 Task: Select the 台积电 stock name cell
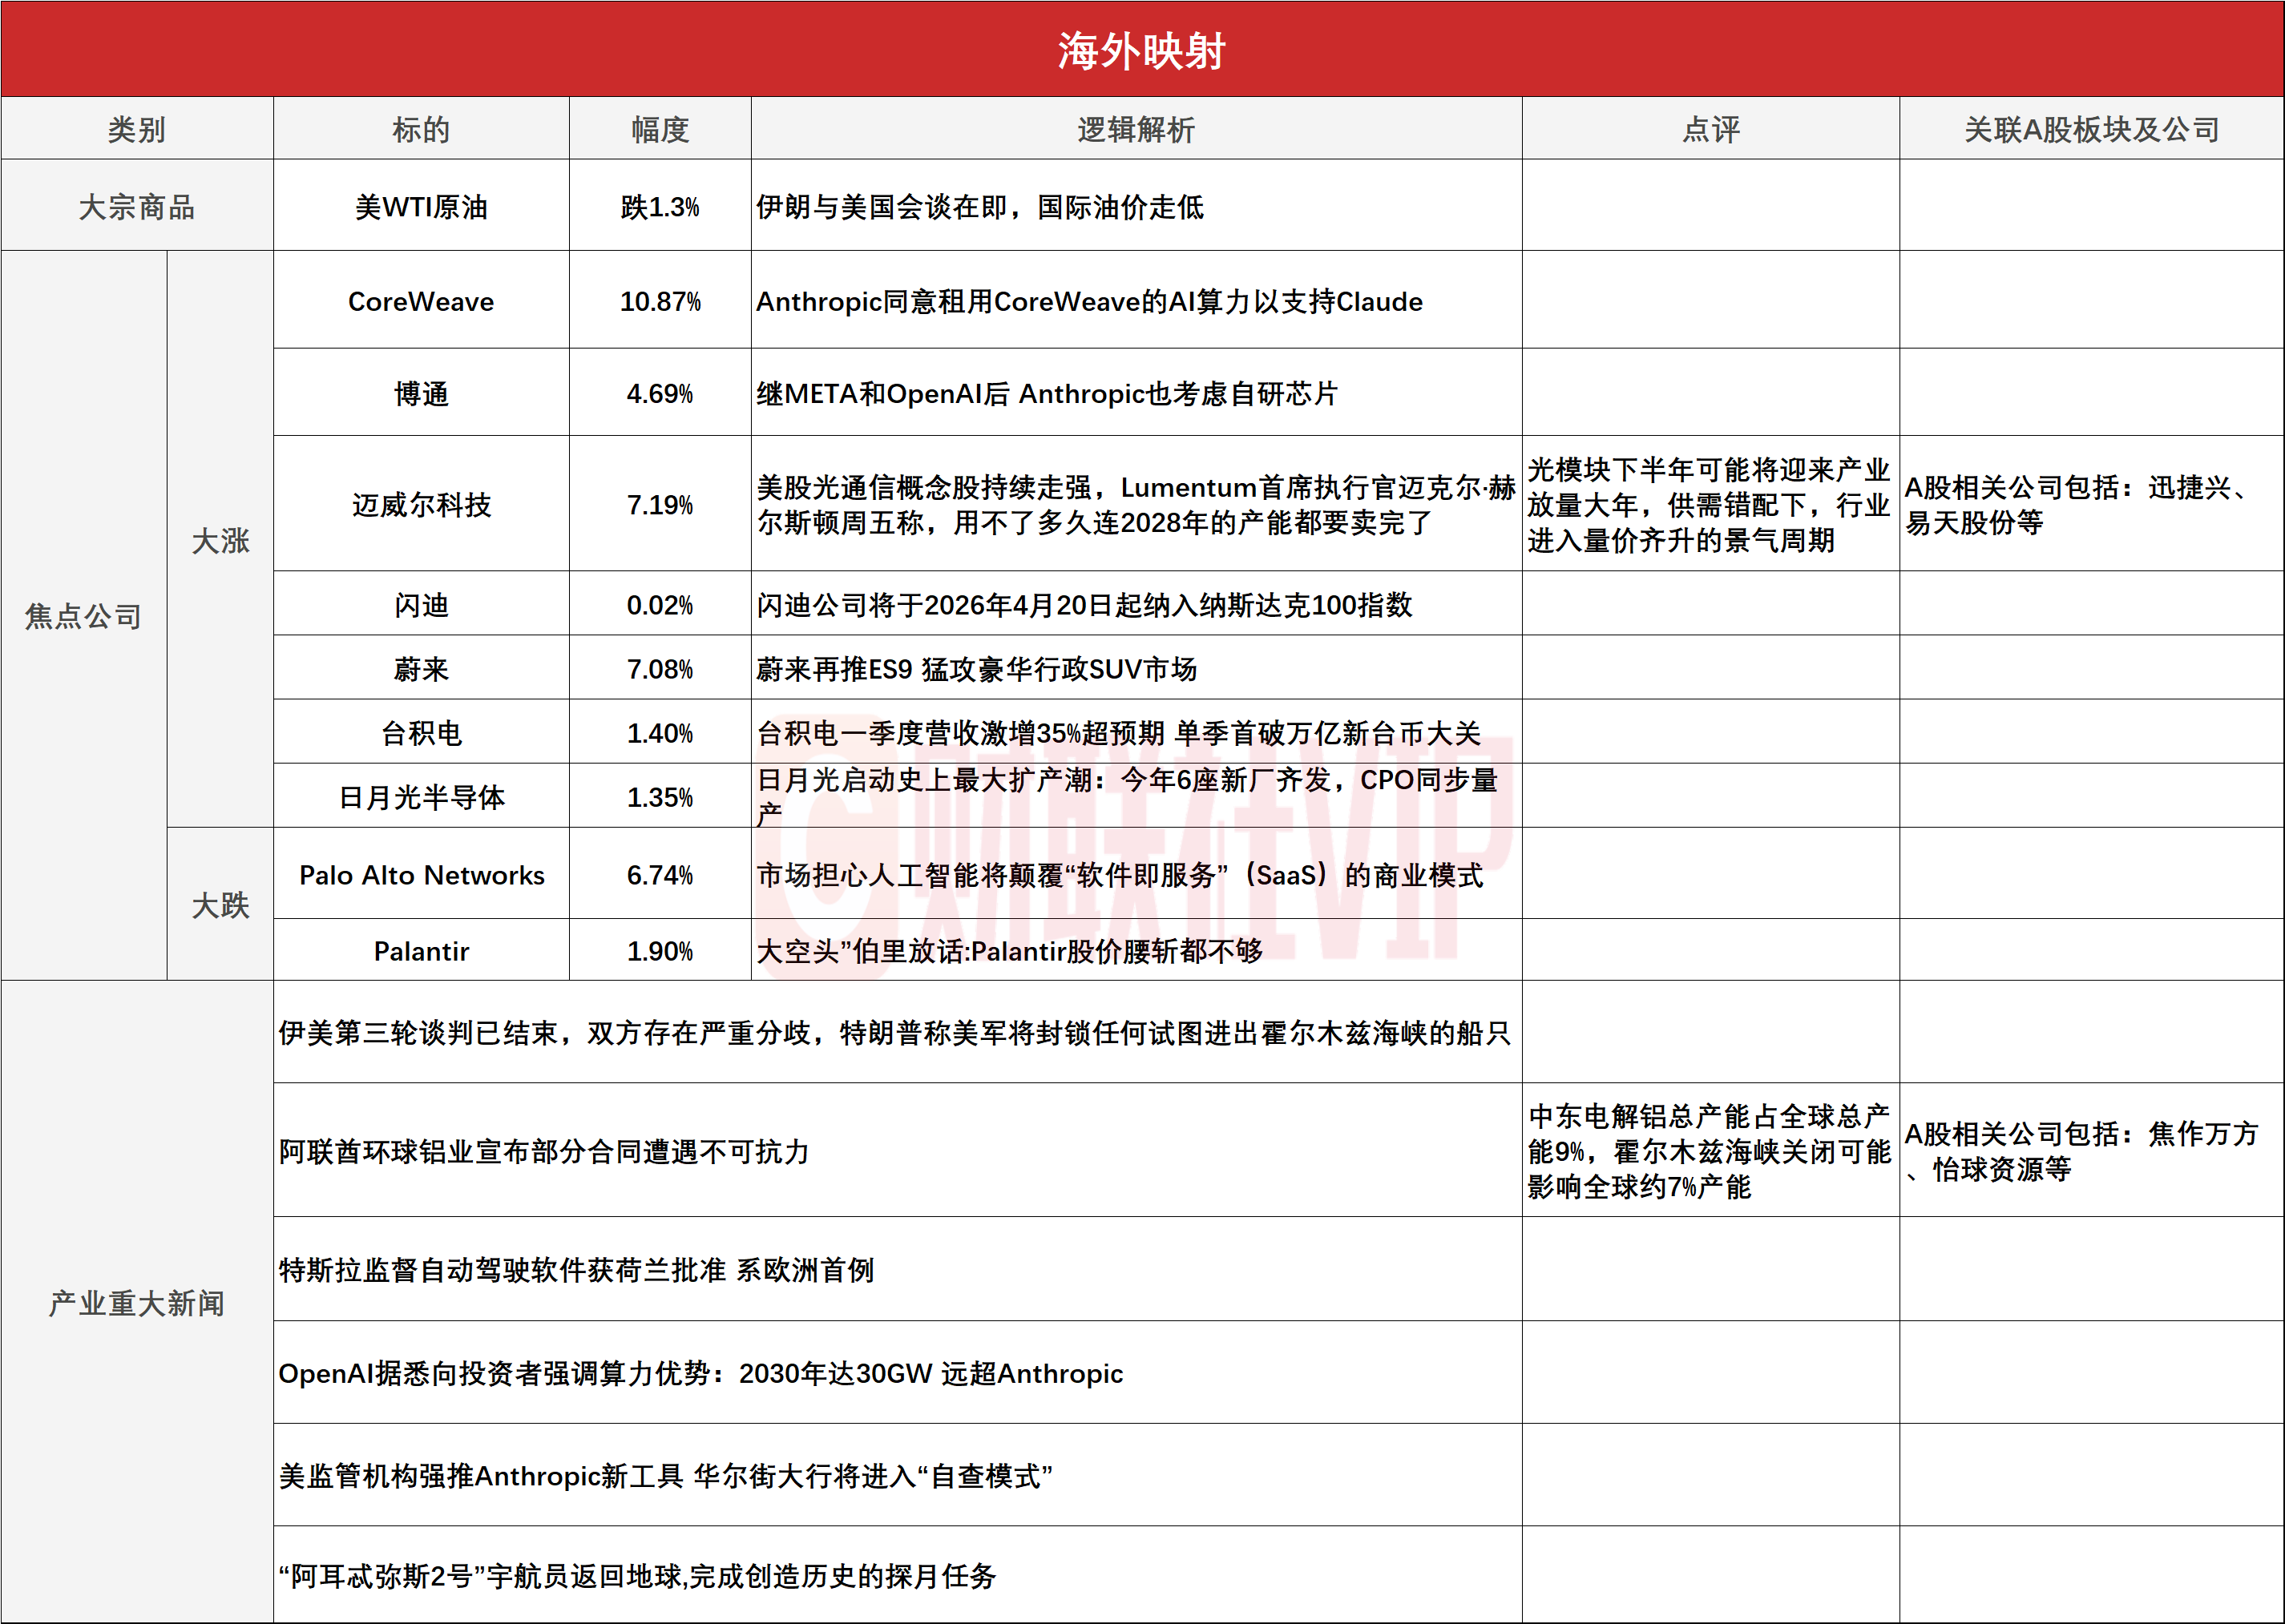422,733
